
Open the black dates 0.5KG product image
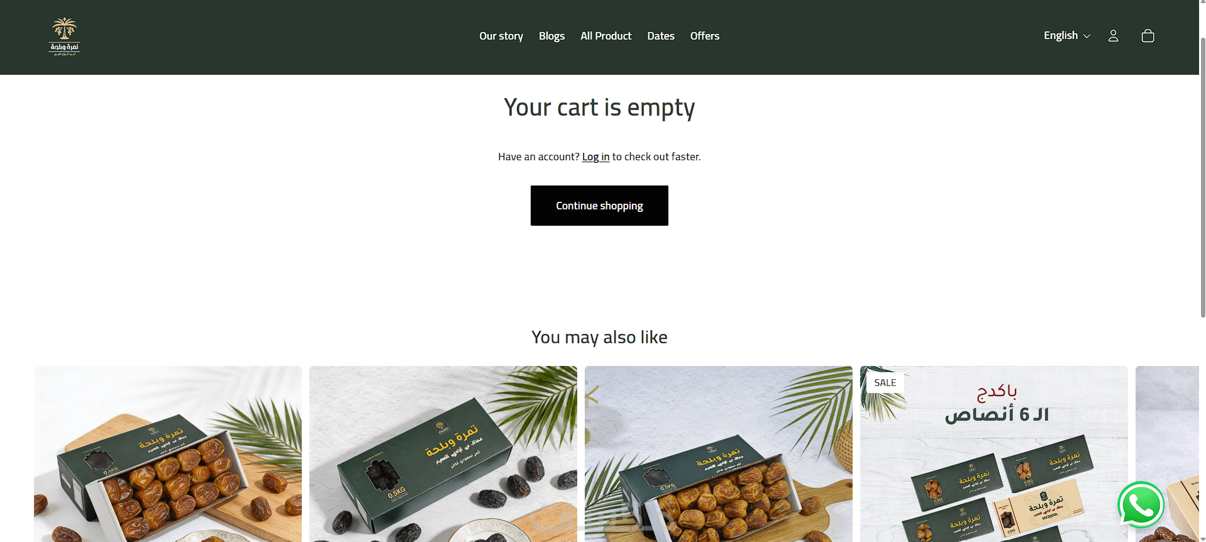coord(443,454)
